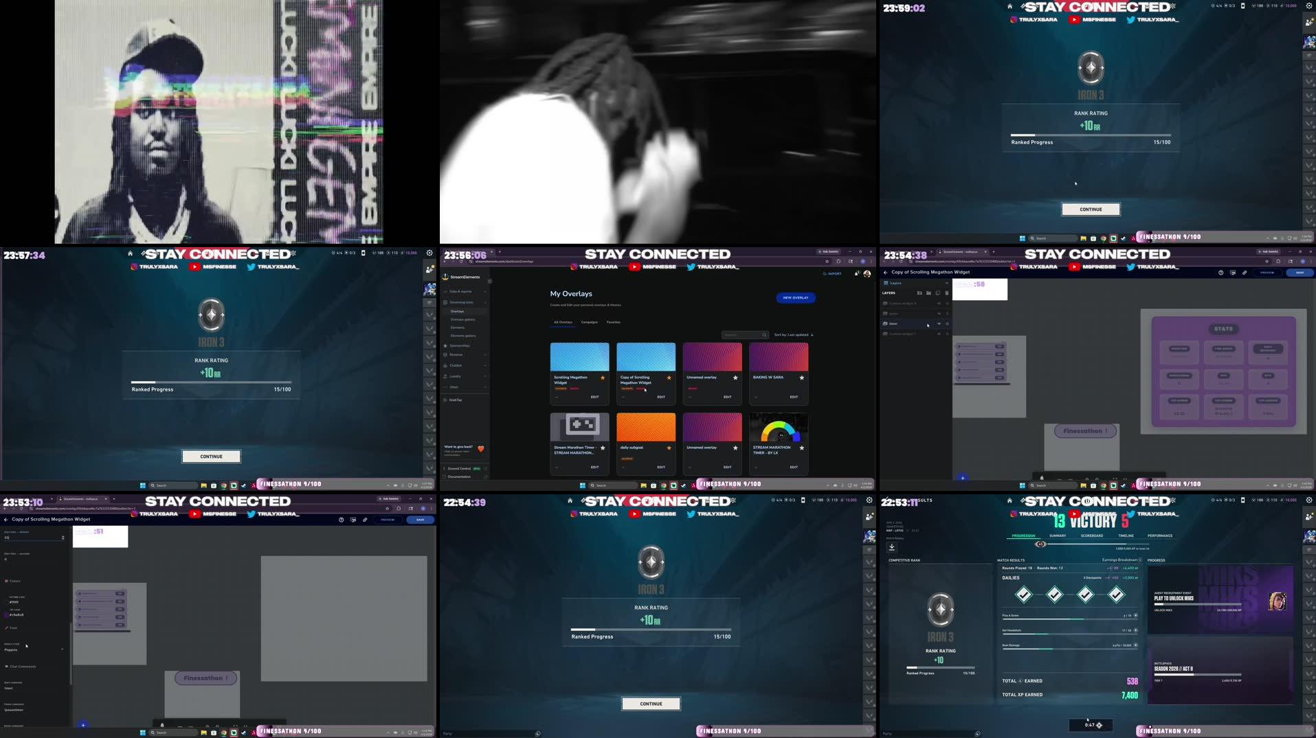The width and height of the screenshot is (1316, 738).
Task: Open the SCOREBOARD tab in match results
Action: pos(1092,535)
